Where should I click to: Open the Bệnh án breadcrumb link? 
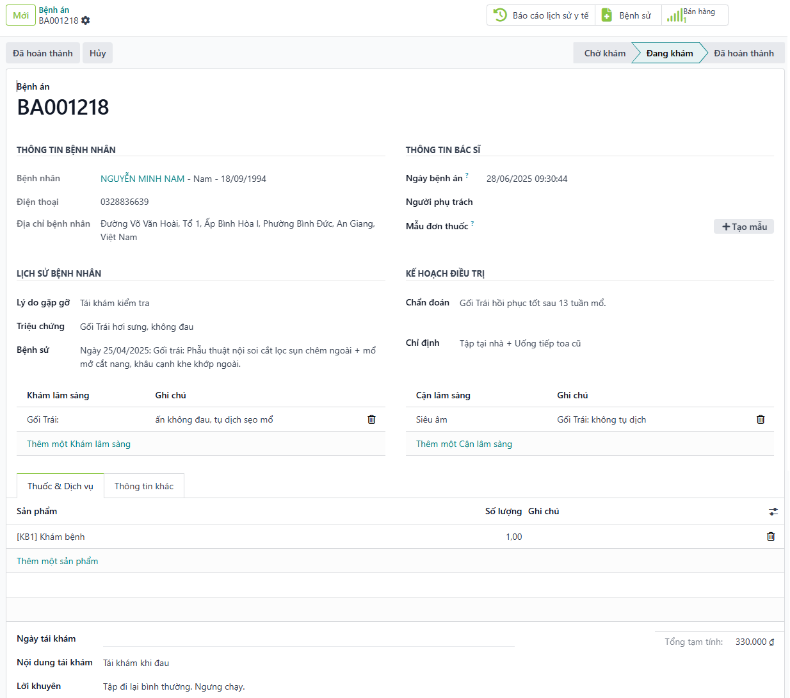54,10
